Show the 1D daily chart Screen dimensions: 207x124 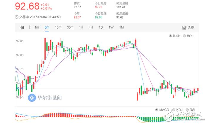point(101,28)
